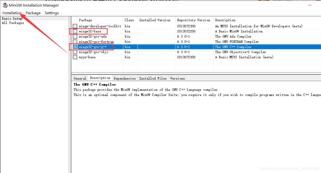Click 'A Basic MSYS Installation (meta)' description
This screenshot has height=173, width=321.
pyautogui.click(x=244, y=57)
